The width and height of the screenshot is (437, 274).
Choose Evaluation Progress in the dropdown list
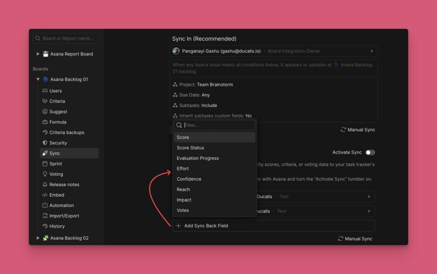click(198, 158)
